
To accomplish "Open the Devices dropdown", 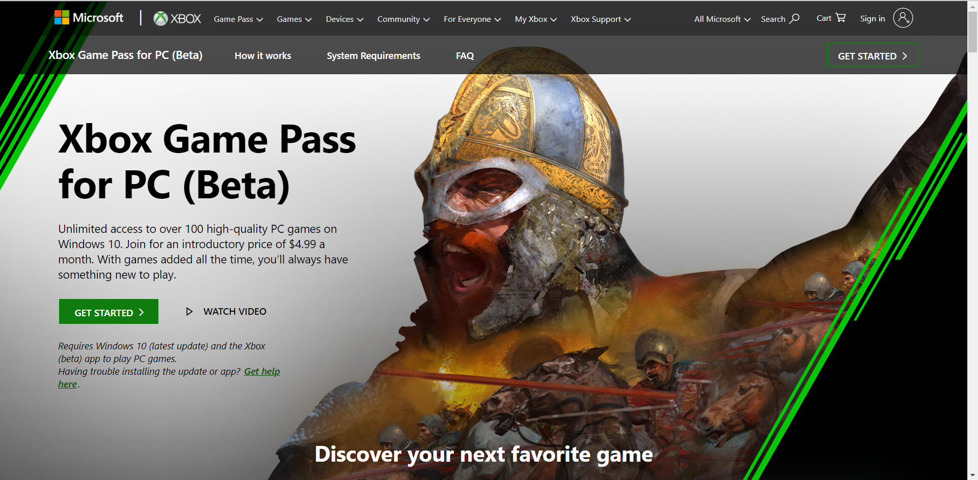I will point(344,19).
